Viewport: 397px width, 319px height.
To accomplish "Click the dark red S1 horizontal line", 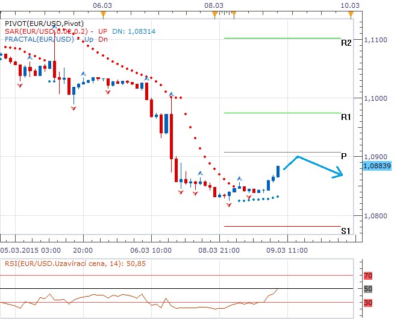I will pyautogui.click(x=282, y=226).
